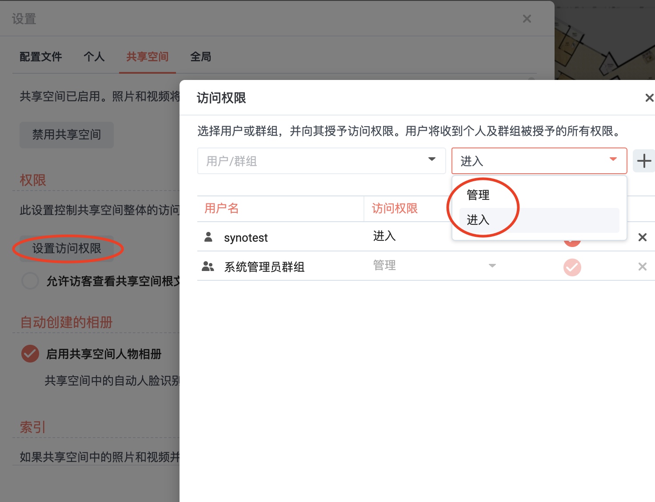
Task: Select 管理 from the dropdown list
Action: point(539,195)
